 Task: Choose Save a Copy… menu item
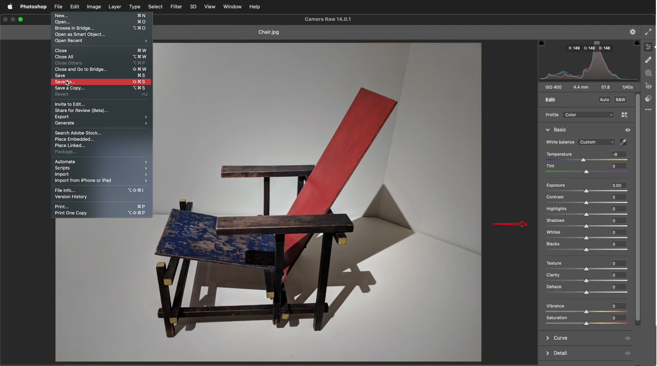coord(101,88)
